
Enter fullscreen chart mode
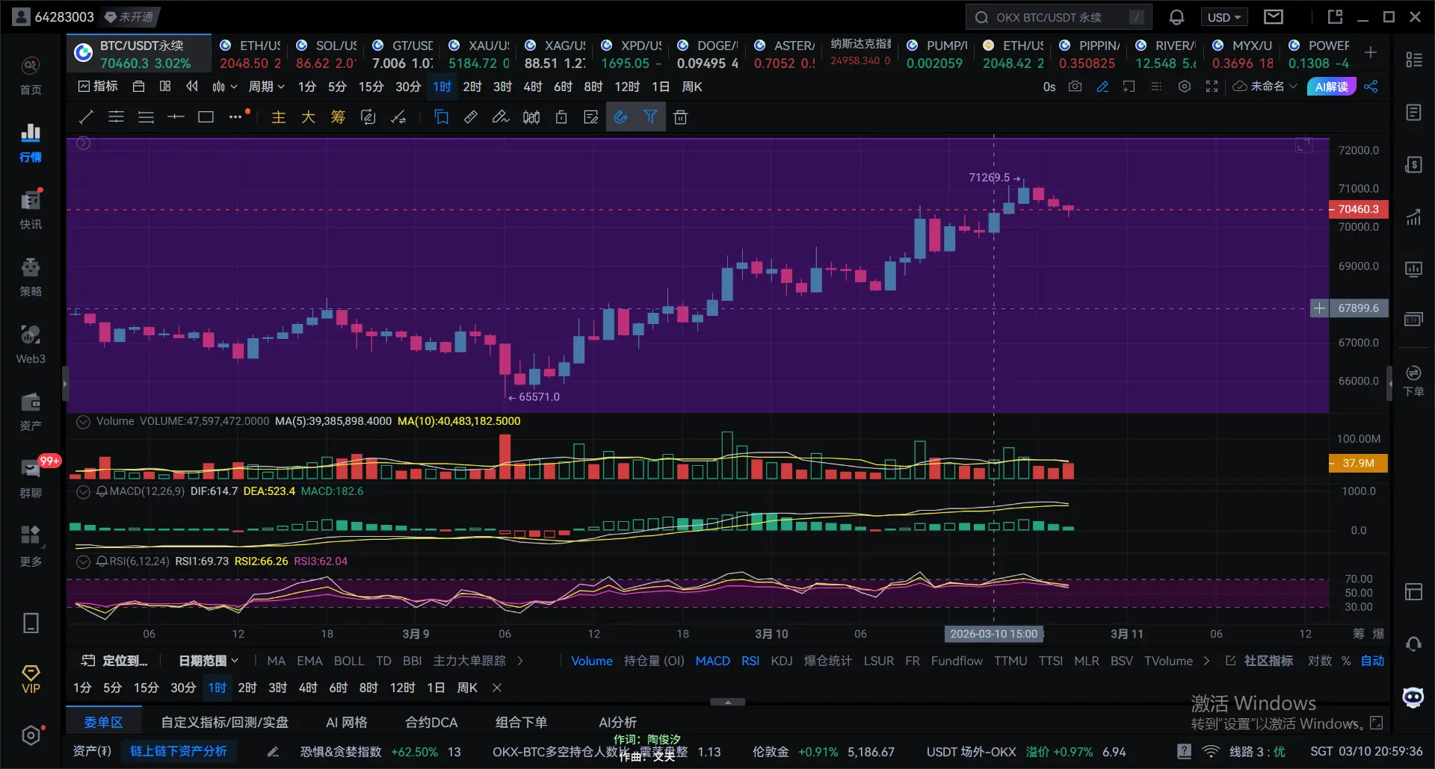point(1212,87)
